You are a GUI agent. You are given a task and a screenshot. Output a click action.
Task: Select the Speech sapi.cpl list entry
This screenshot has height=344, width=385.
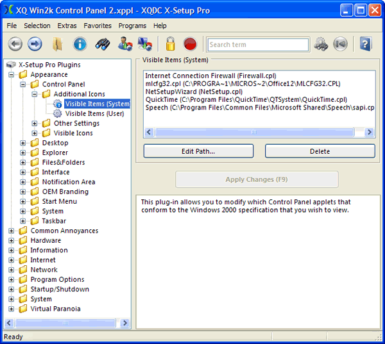point(260,108)
